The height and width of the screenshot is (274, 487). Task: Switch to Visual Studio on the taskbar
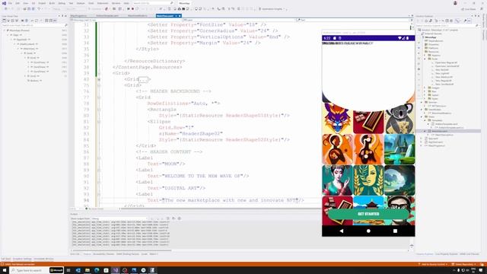115,270
